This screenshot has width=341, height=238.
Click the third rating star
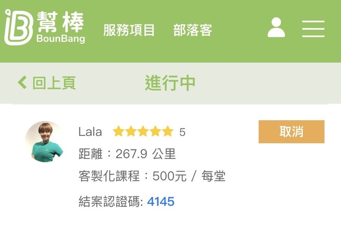click(143, 131)
